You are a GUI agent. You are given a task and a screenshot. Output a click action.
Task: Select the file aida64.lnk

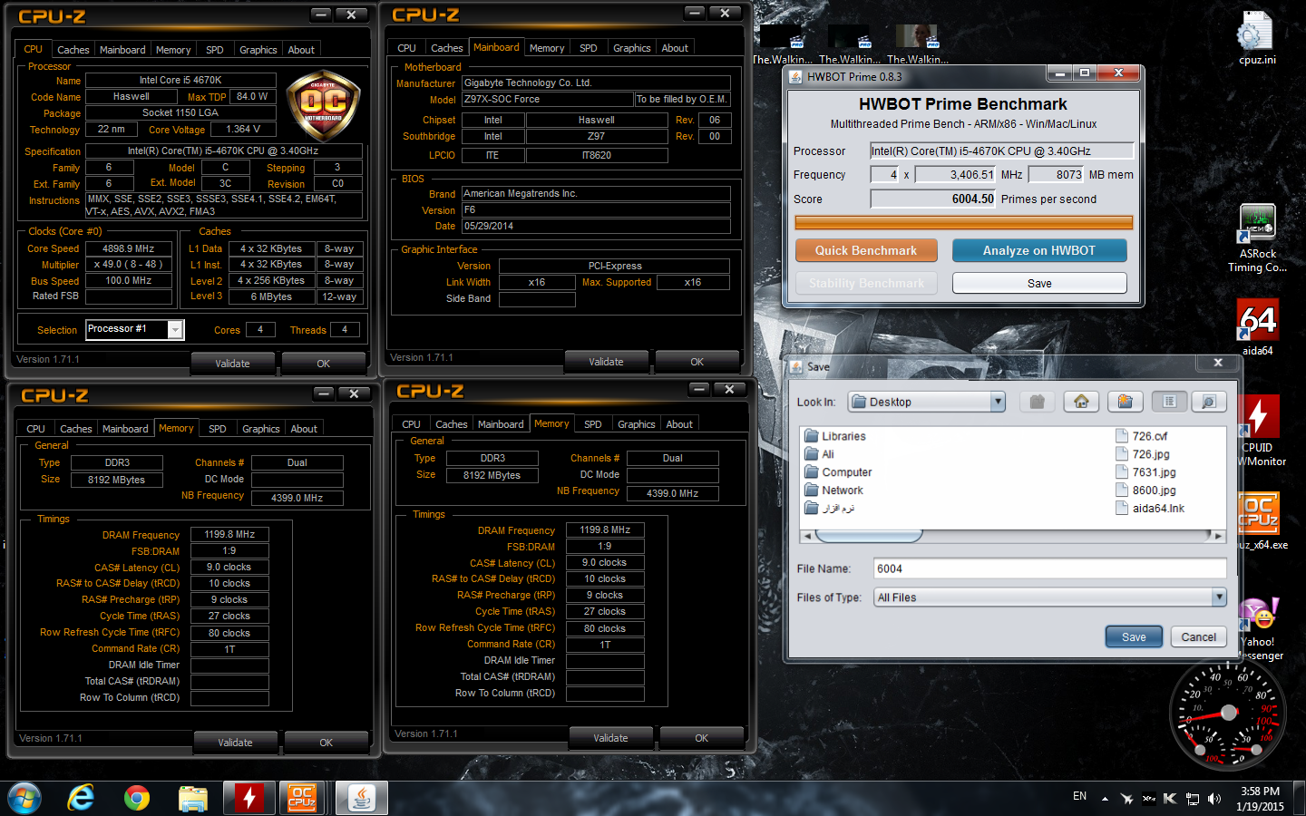pyautogui.click(x=1150, y=509)
